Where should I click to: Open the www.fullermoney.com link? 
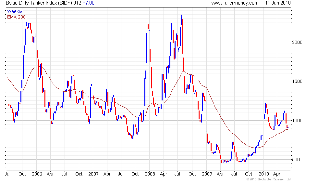tap(235, 3)
